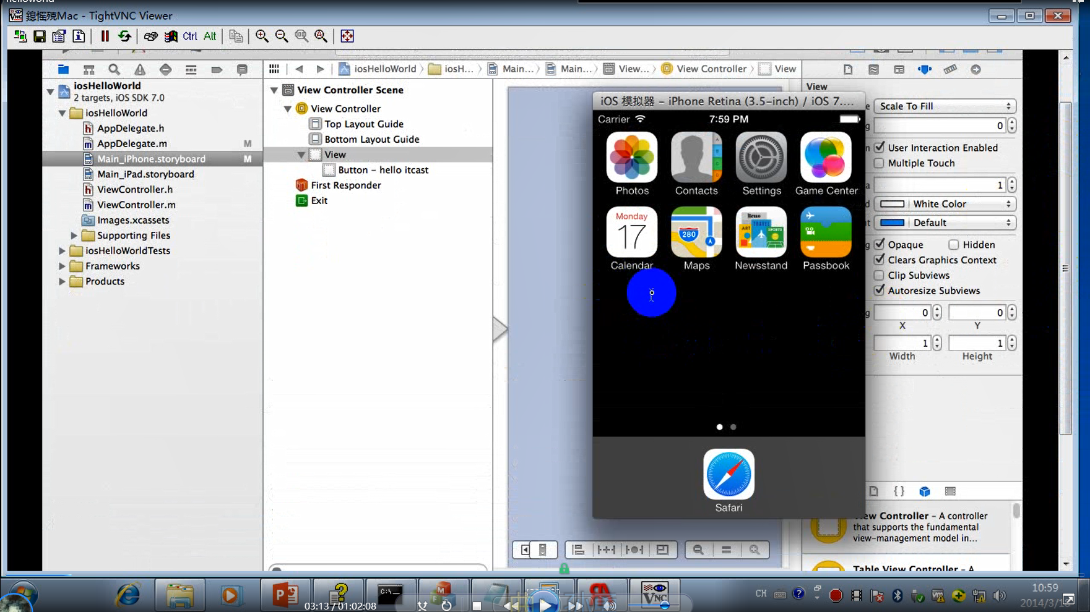Click the TightVNC save connection icon
The image size is (1090, 612).
40,36
